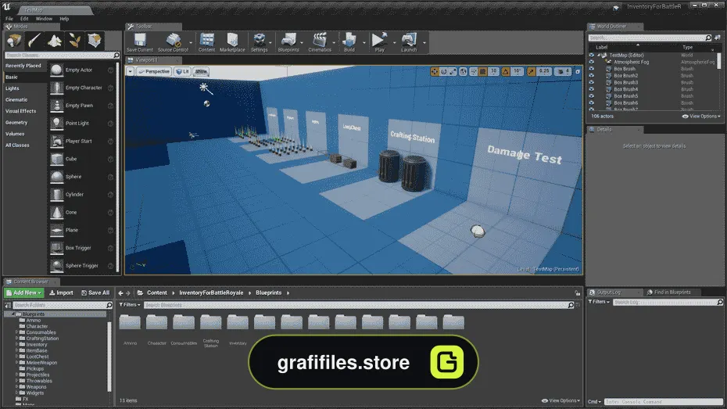This screenshot has height=409, width=727.
Task: Open Output Log Filters dropdown
Action: pyautogui.click(x=599, y=302)
